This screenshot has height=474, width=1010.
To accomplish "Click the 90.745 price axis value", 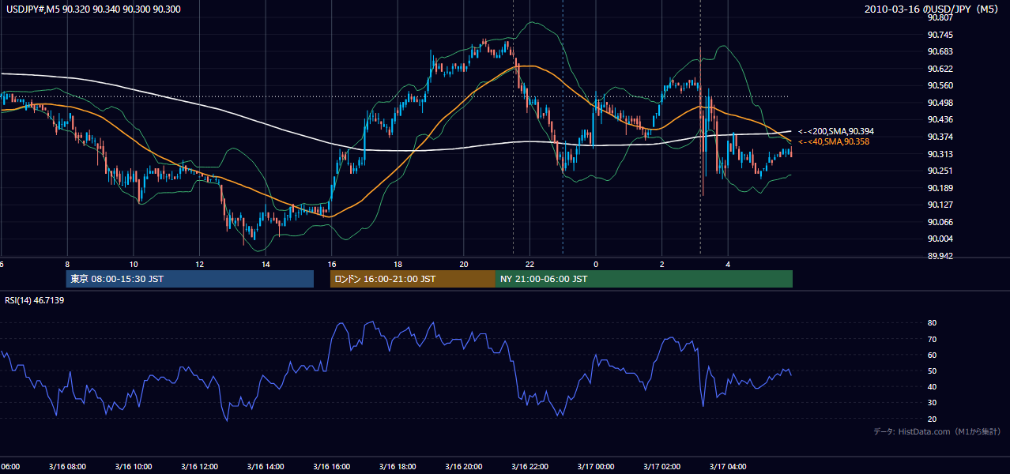I will click(940, 35).
